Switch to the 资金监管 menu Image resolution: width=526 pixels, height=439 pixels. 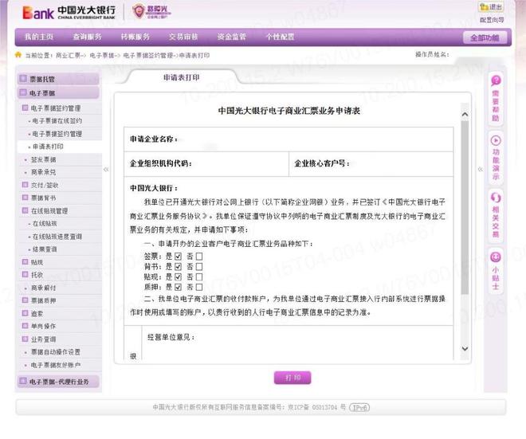point(231,37)
